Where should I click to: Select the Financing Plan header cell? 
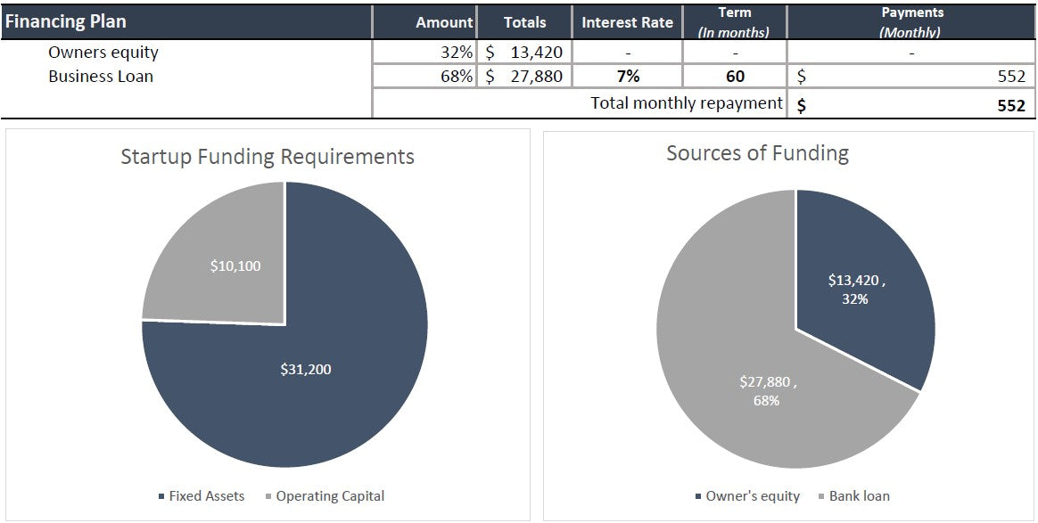pos(185,21)
